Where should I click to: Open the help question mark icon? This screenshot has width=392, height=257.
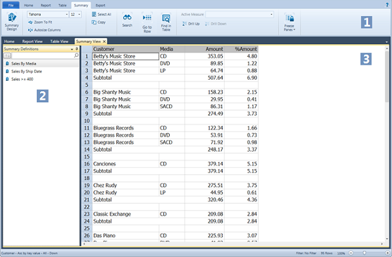[x=387, y=5]
